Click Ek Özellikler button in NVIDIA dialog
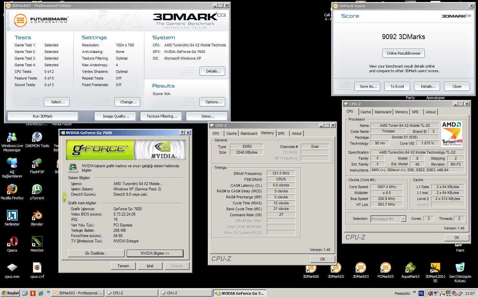 (96, 253)
